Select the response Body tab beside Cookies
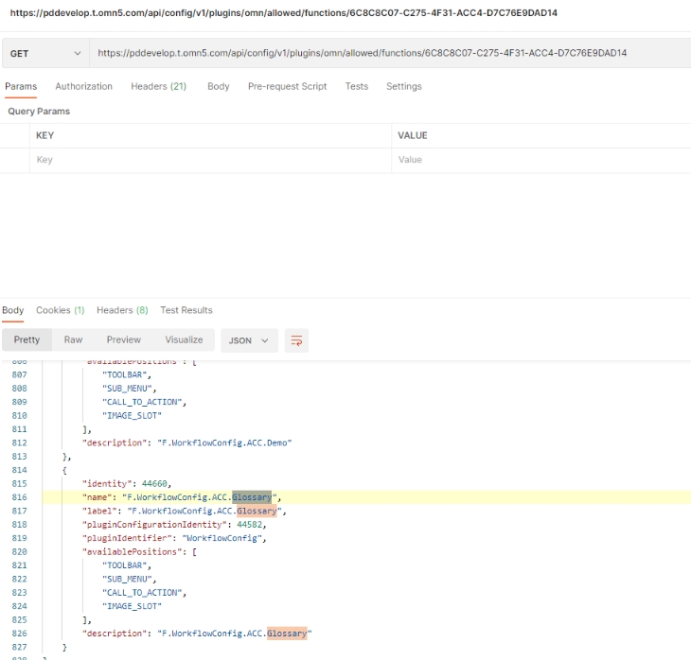Image resolution: width=691 pixels, height=660 pixels. click(13, 310)
